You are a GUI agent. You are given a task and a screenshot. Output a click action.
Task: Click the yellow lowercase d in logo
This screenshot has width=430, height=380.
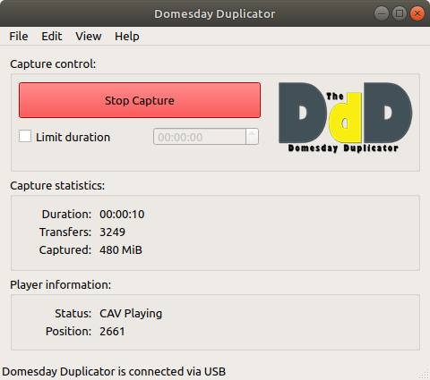[x=346, y=117]
